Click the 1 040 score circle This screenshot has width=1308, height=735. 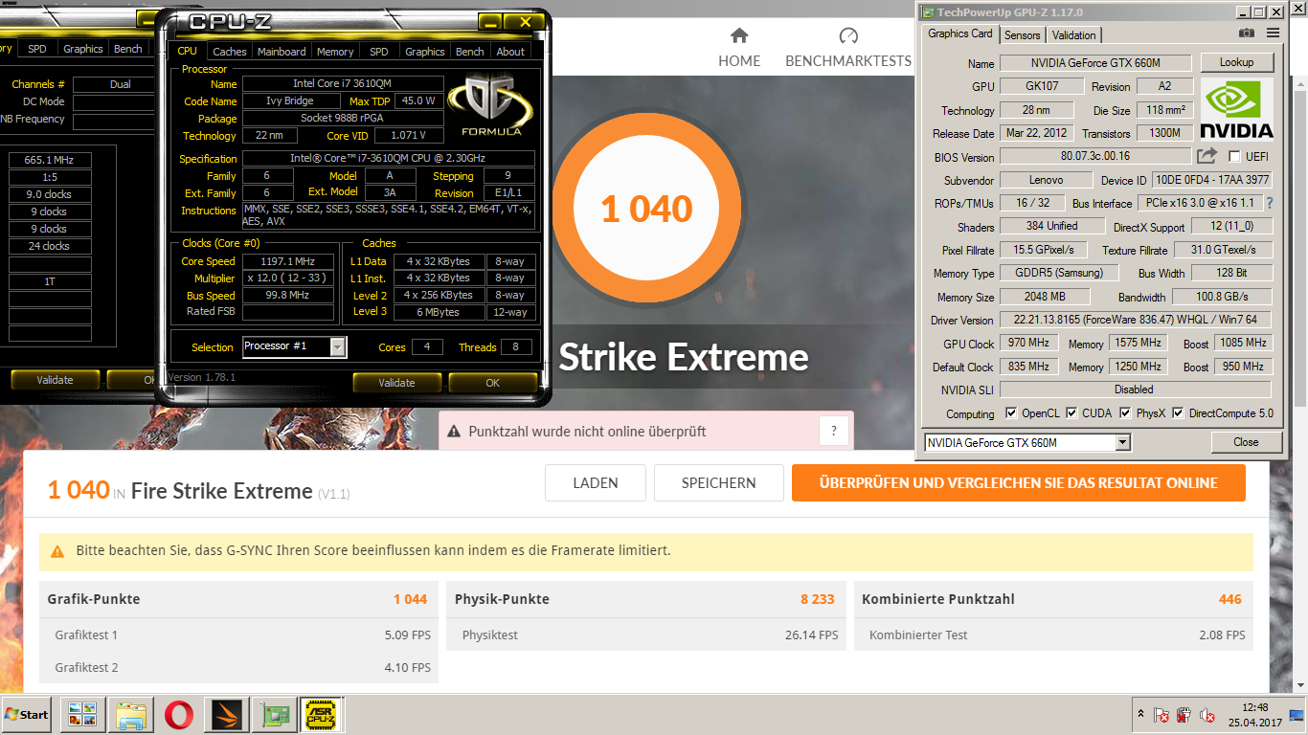click(646, 209)
